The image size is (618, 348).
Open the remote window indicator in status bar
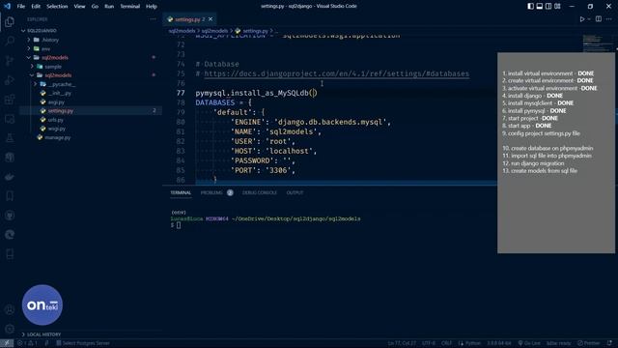(7, 343)
